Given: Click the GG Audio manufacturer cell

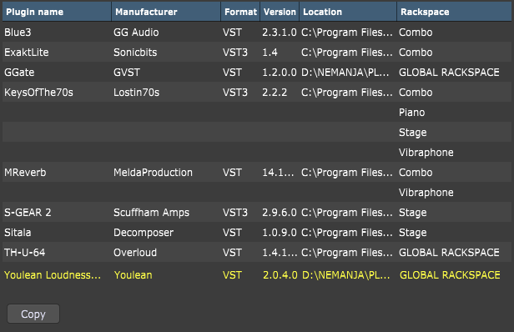Looking at the screenshot, I should tap(136, 33).
